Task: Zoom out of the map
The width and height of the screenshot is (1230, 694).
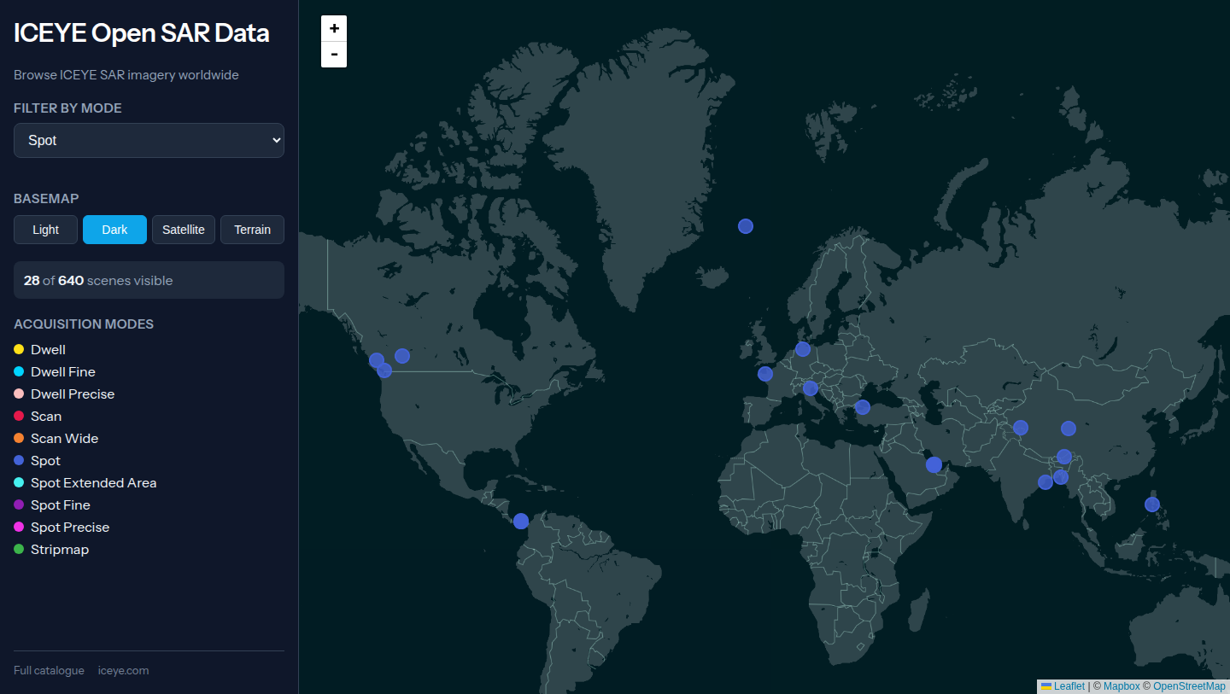Action: (334, 55)
